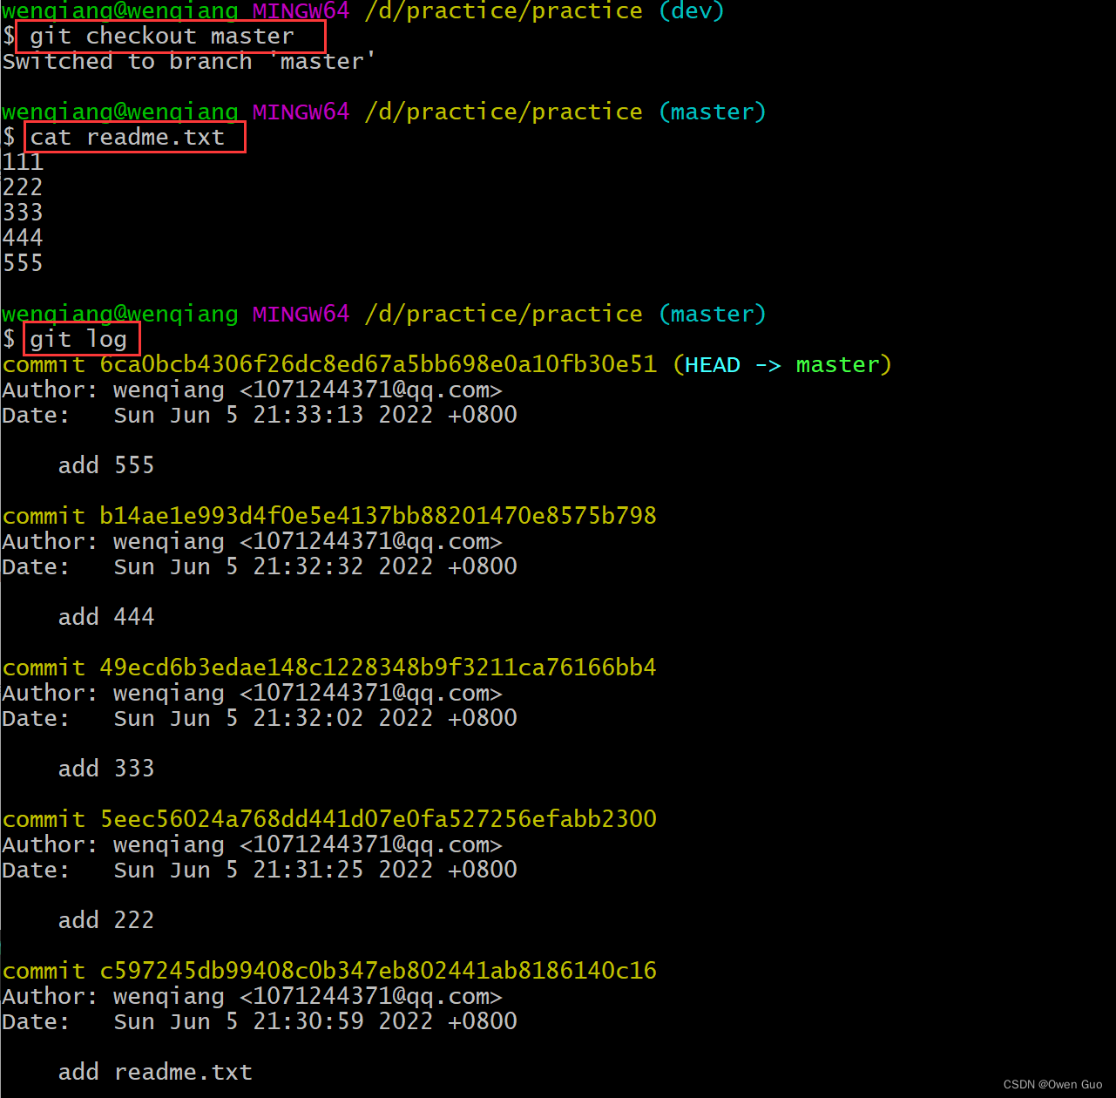The height and width of the screenshot is (1098, 1116).
Task: Click the 'add 333' commit message
Action: pyautogui.click(x=106, y=769)
